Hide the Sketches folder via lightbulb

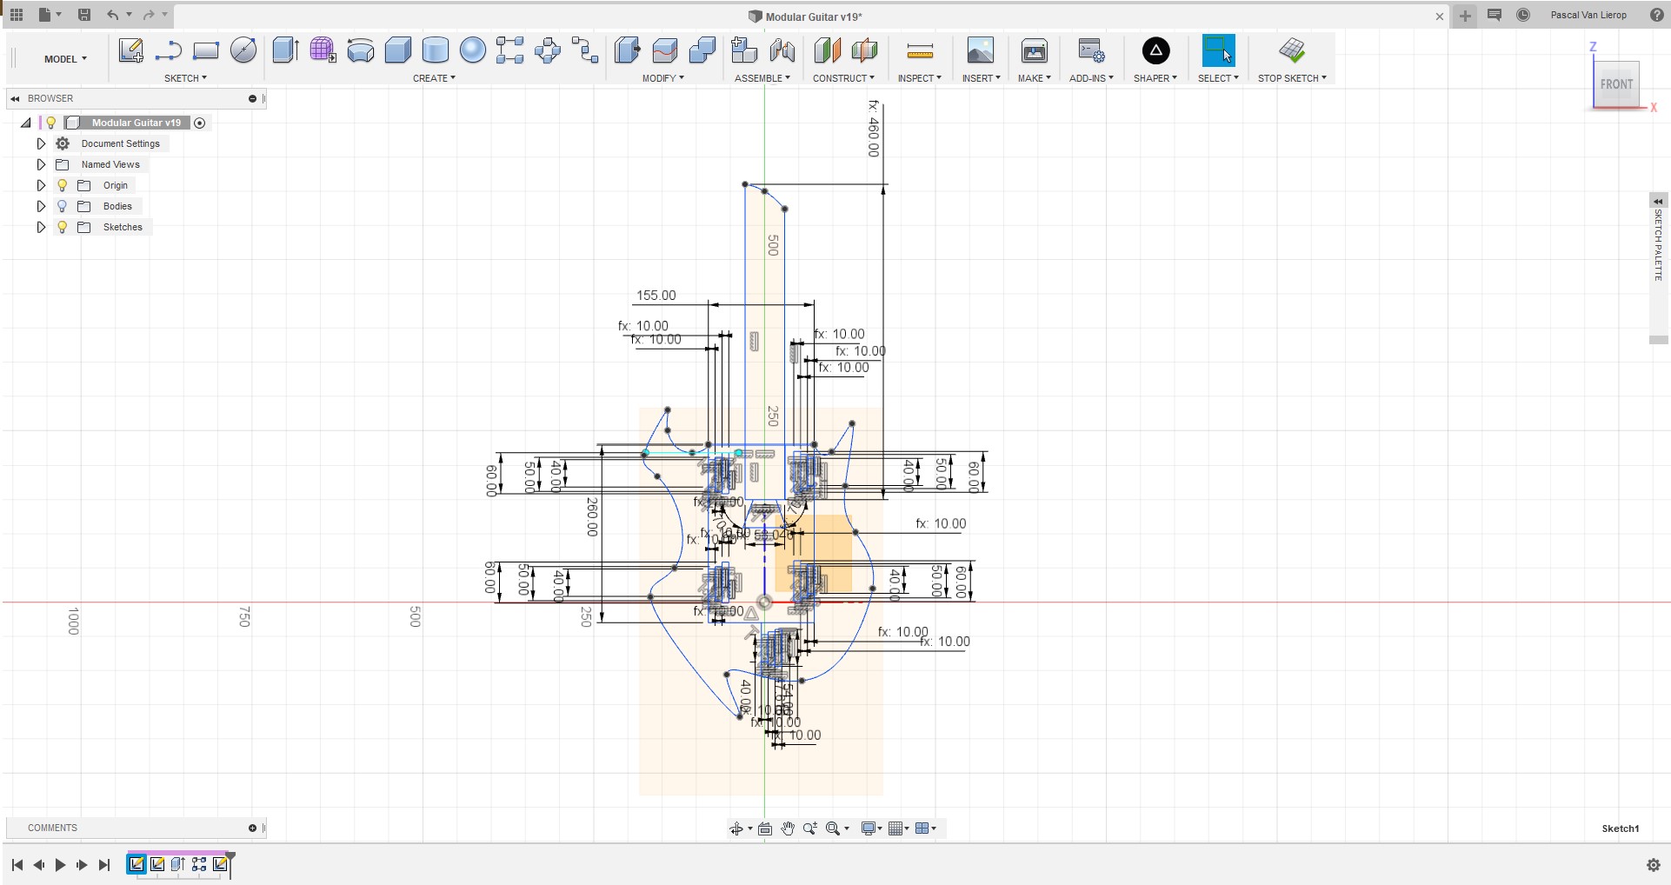point(62,227)
